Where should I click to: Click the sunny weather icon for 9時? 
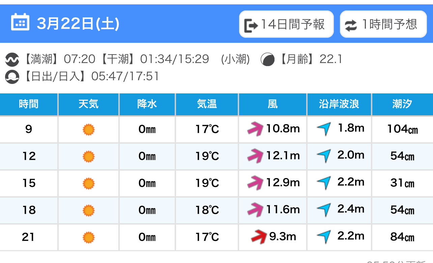coord(89,129)
